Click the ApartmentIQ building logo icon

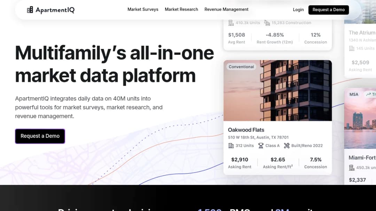point(30,10)
